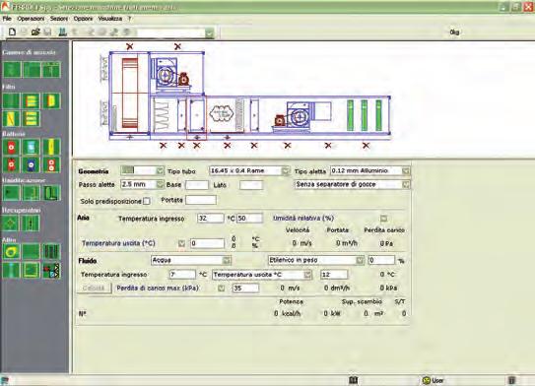This screenshot has height=386, width=535.
Task: Select the filter icon with three yellow bars, second row
Action: 32,119
